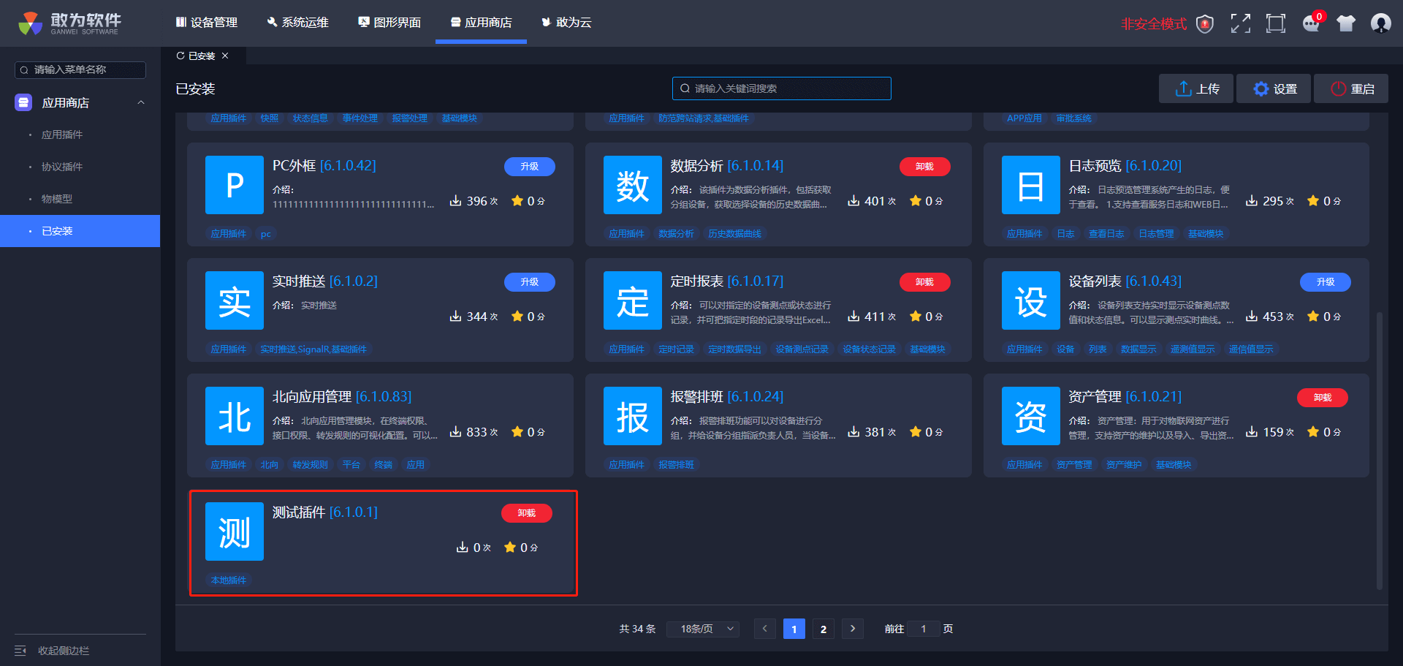This screenshot has height=666, width=1403.
Task: Collapse the sidebar via 收起侧边栏
Action: [53, 651]
